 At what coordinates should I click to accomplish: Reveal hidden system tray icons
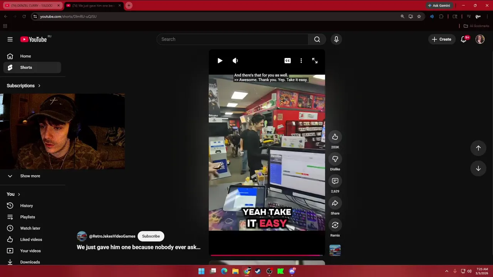click(447, 271)
